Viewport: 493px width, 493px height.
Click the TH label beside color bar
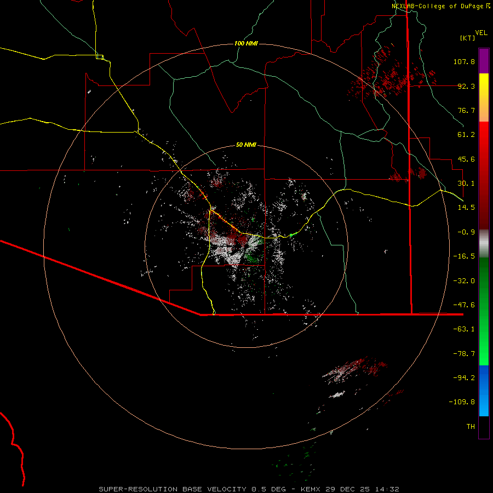(470, 426)
